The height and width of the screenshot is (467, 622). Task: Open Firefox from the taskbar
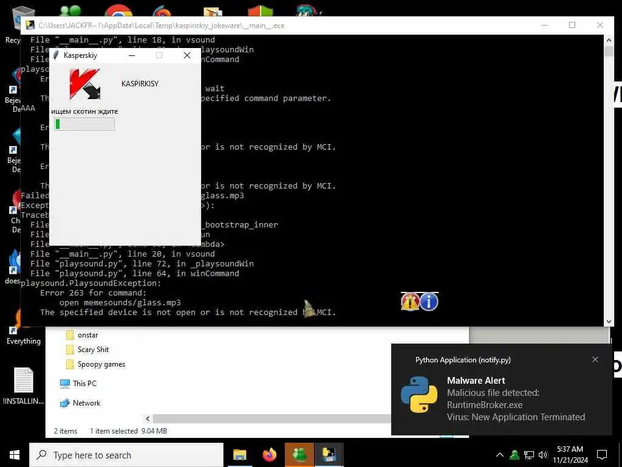[269, 455]
